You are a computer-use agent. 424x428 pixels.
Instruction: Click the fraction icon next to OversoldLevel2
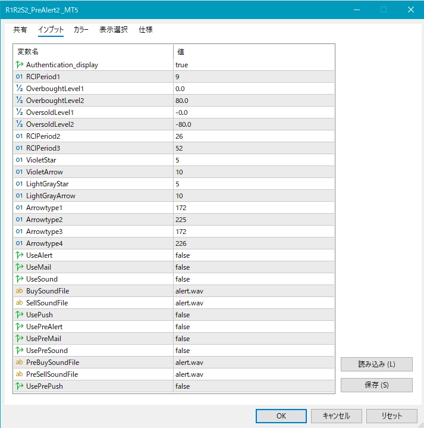(20, 124)
